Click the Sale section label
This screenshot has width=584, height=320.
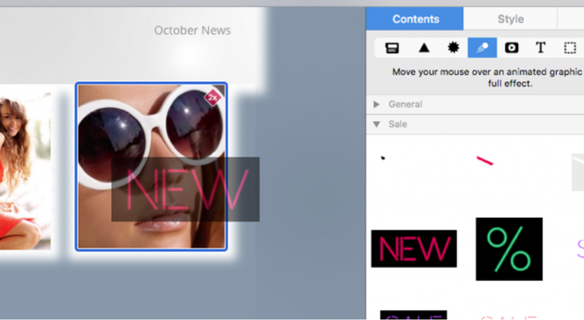point(398,124)
